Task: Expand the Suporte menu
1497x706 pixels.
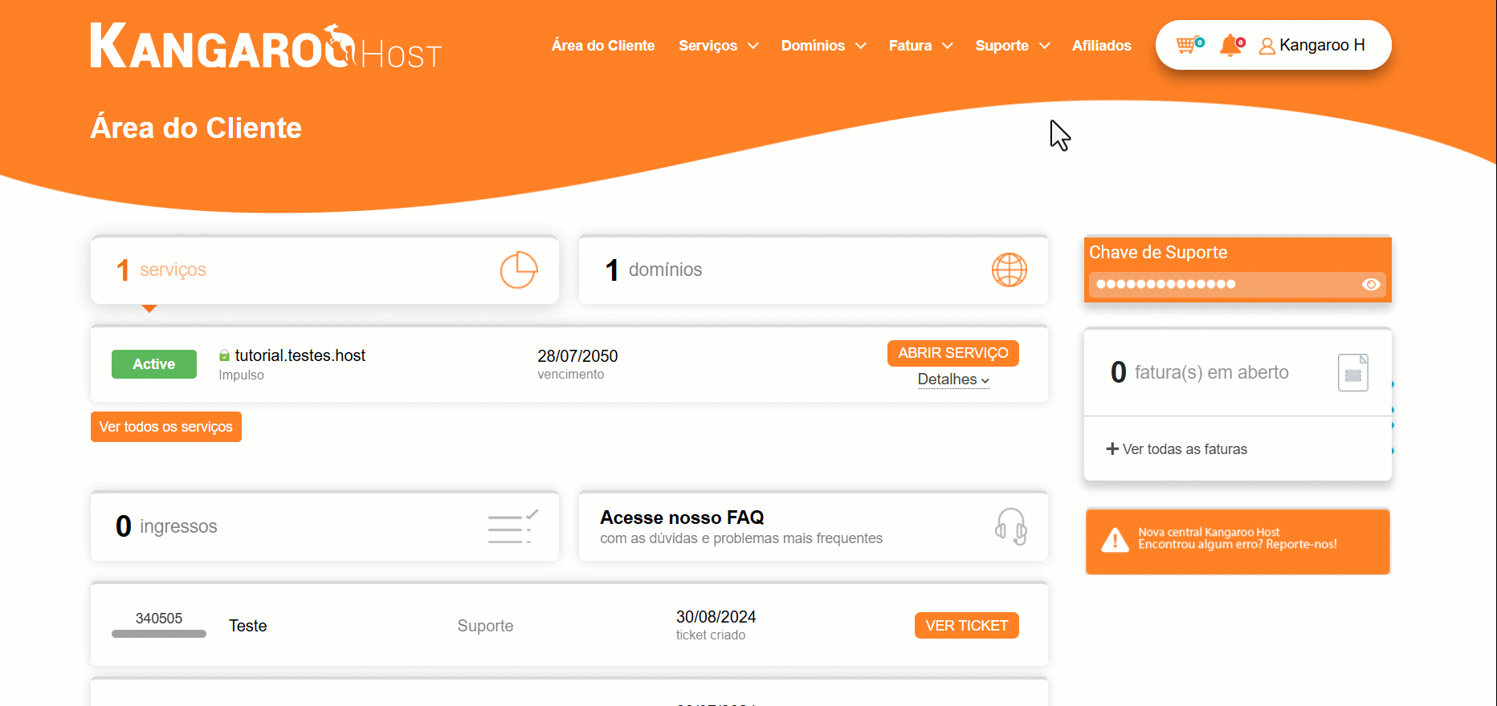Action: [1013, 46]
